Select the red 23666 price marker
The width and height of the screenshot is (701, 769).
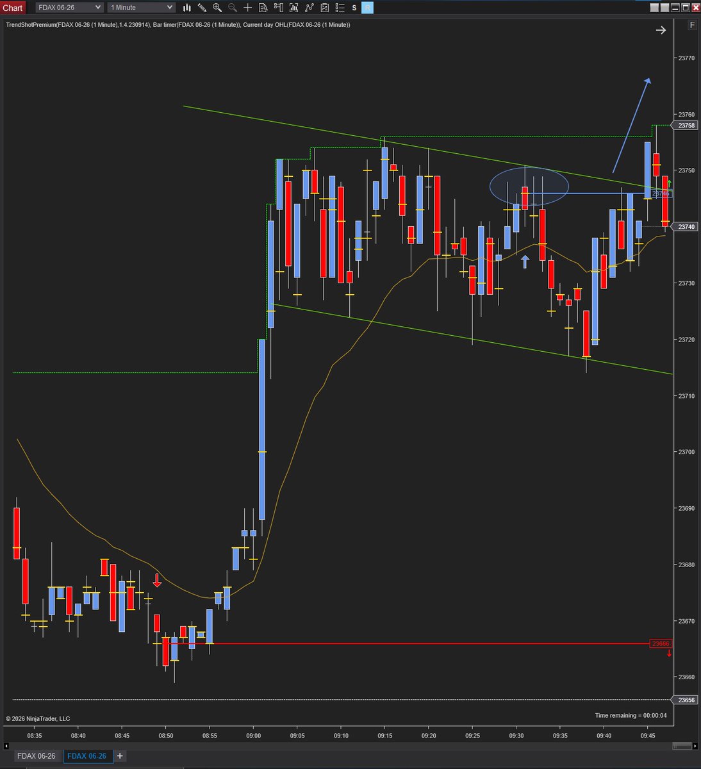click(661, 643)
